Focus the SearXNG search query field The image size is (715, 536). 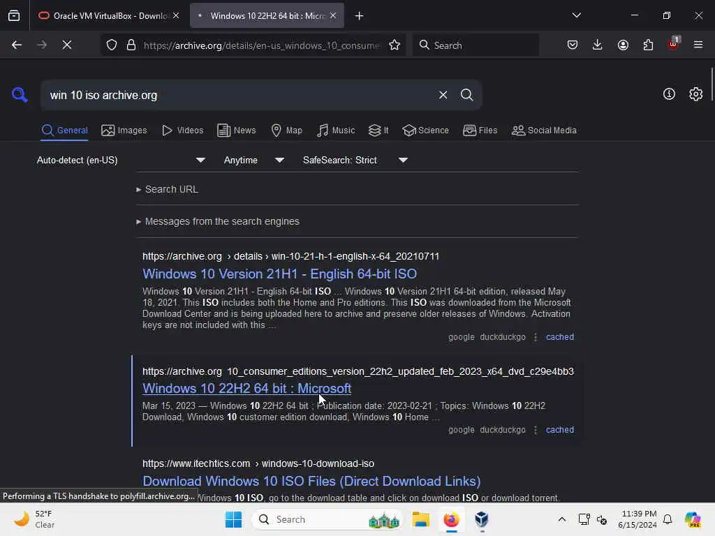[239, 95]
